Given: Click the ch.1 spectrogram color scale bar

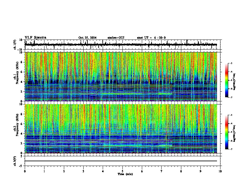Looking at the screenshot, I should pos(227,80).
